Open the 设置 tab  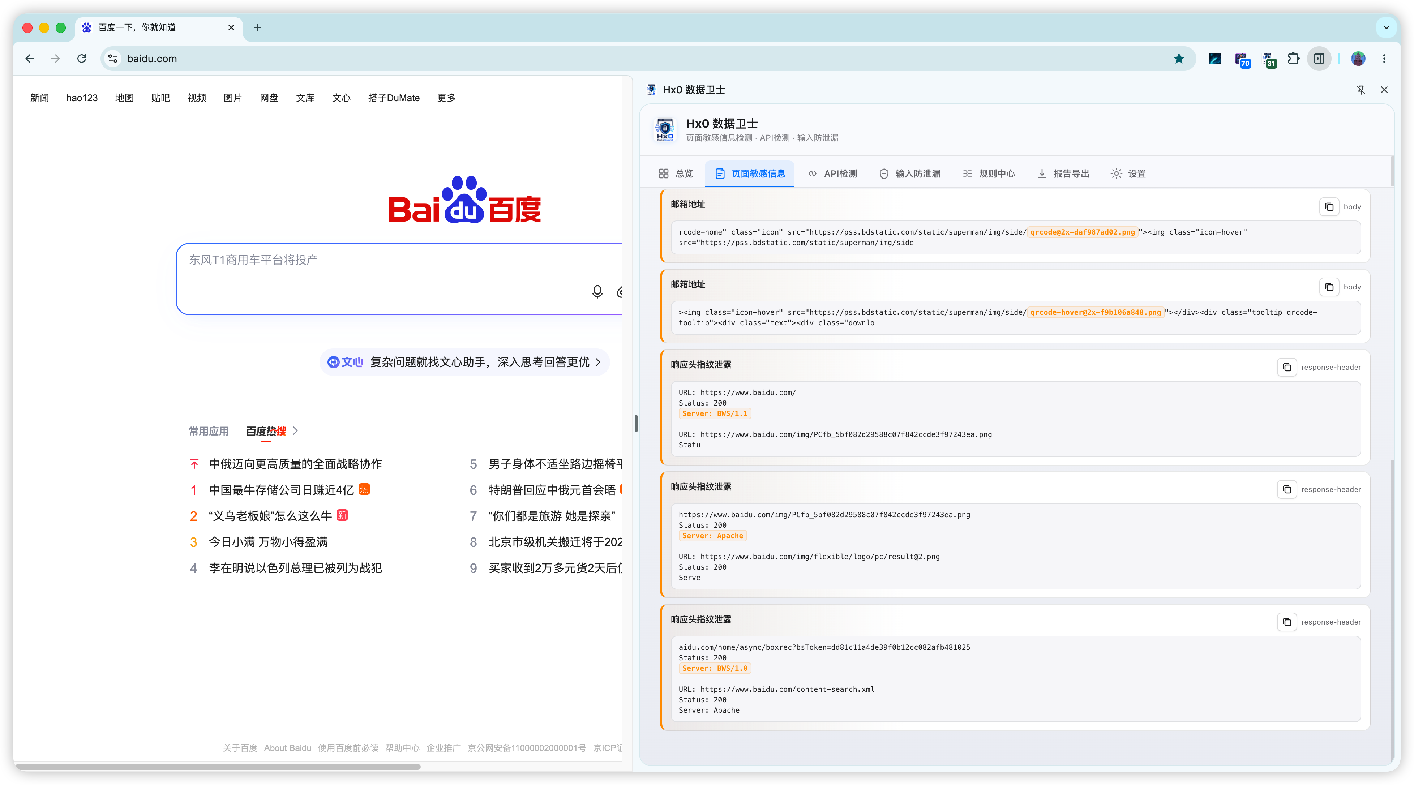click(x=1128, y=173)
